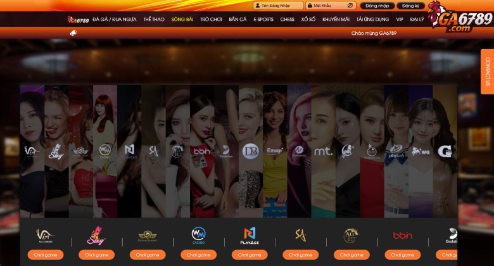Click the gold SA logo in bottom row

[x=301, y=235]
